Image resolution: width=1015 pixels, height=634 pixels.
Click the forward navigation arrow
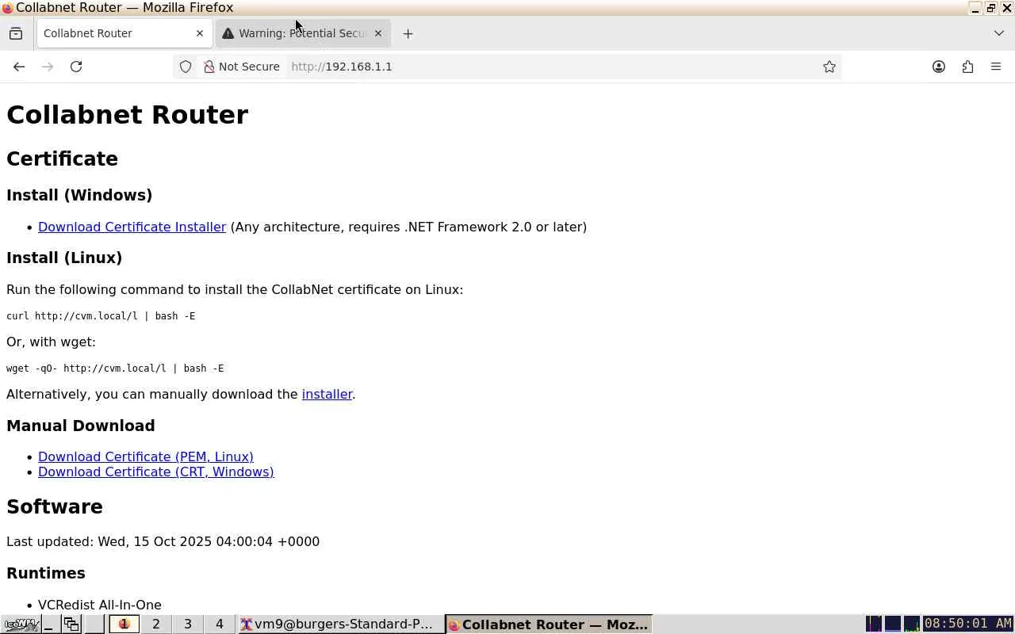tap(48, 67)
